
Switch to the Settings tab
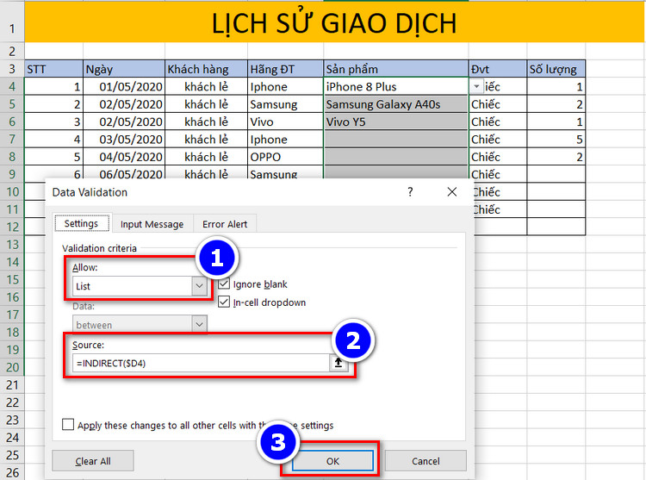(x=81, y=223)
